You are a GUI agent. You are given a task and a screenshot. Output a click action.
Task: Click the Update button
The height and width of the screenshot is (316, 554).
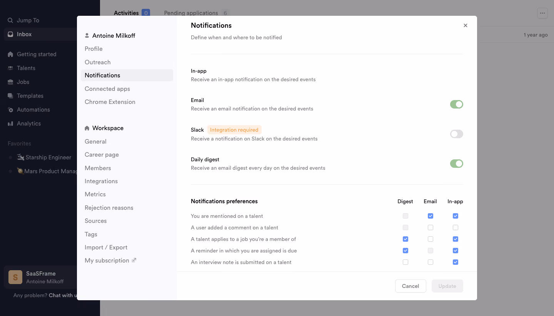(x=447, y=286)
